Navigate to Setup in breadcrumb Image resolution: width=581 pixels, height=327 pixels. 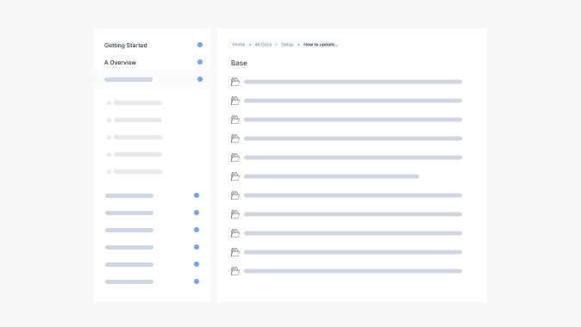coord(287,45)
